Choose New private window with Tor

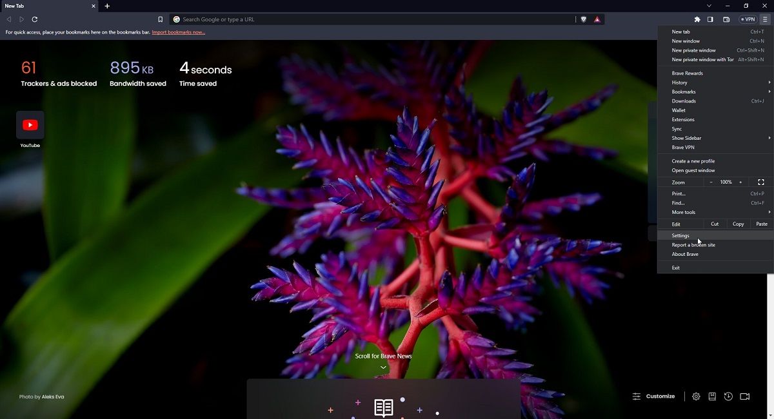pos(702,59)
